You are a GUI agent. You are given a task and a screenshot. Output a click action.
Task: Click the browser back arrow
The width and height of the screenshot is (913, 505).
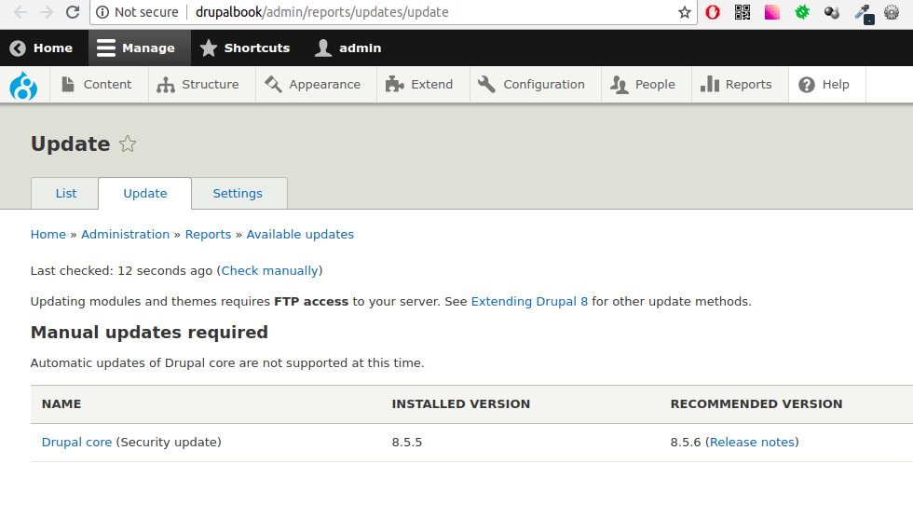(20, 12)
